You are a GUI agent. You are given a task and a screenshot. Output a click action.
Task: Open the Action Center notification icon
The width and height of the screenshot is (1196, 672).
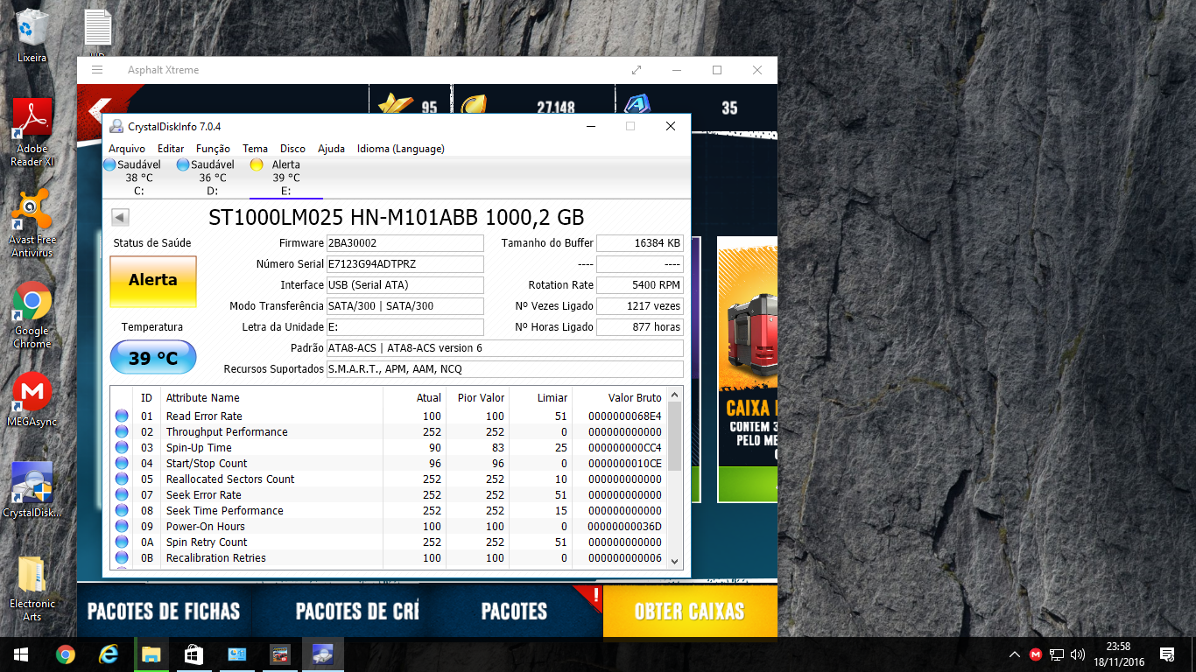1167,654
